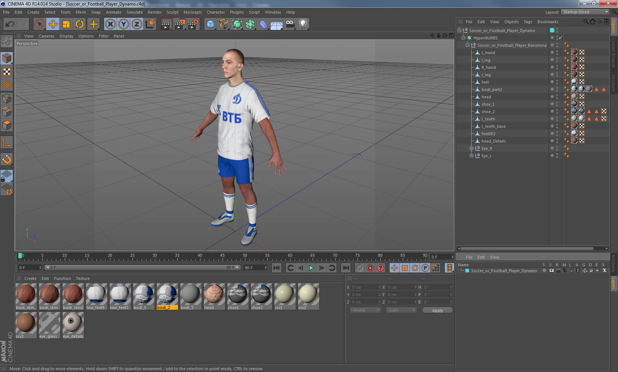Collapse Soccer_or_Football_Player_Barcelona node
Viewport: 618px width, 372px height.
point(468,45)
